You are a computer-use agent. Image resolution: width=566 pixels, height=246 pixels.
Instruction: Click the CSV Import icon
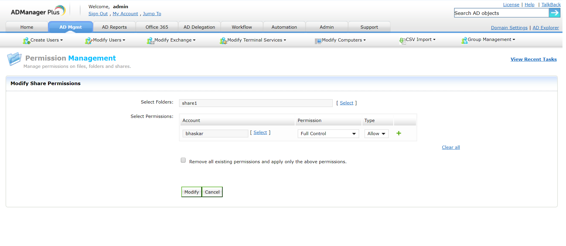tap(402, 41)
